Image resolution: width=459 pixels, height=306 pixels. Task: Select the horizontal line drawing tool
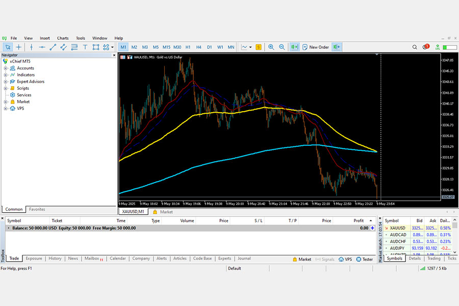[x=42, y=47]
